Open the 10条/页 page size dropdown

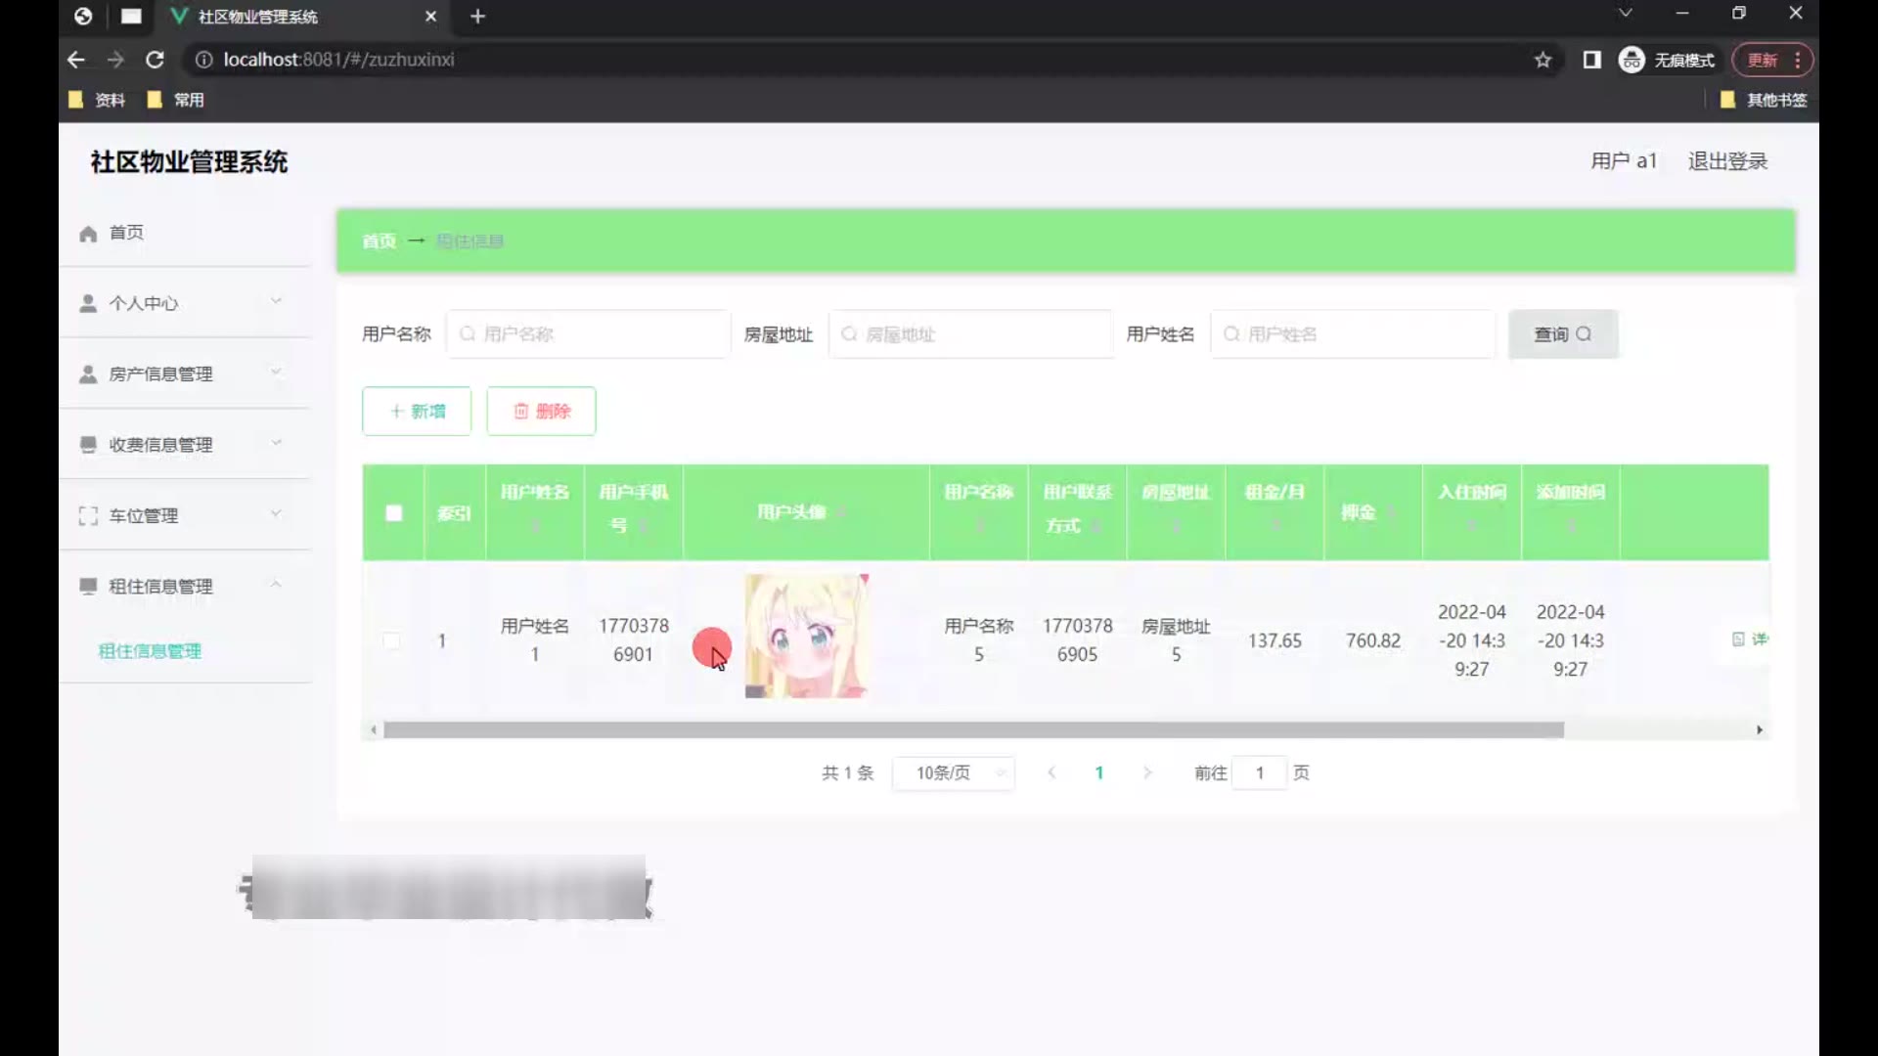[953, 773]
